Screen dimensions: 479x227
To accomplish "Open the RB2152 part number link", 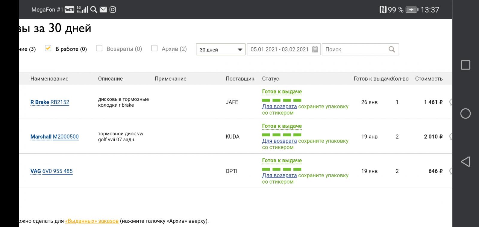I will pyautogui.click(x=60, y=102).
